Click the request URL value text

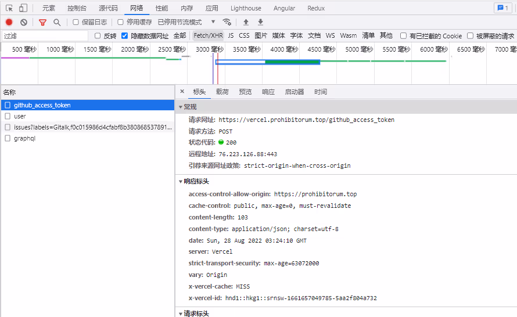306,120
